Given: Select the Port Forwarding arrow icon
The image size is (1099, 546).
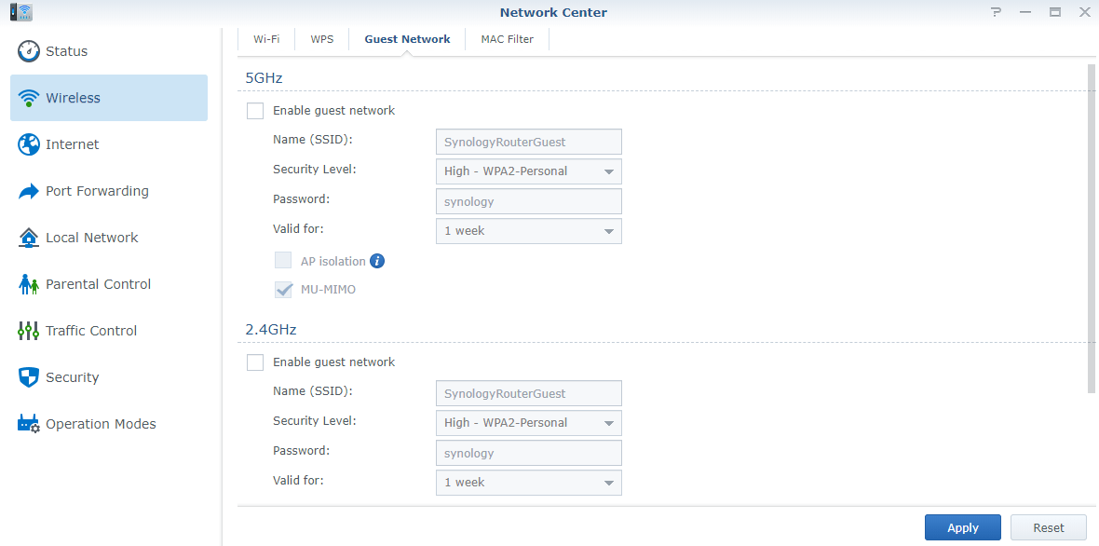Looking at the screenshot, I should point(29,191).
